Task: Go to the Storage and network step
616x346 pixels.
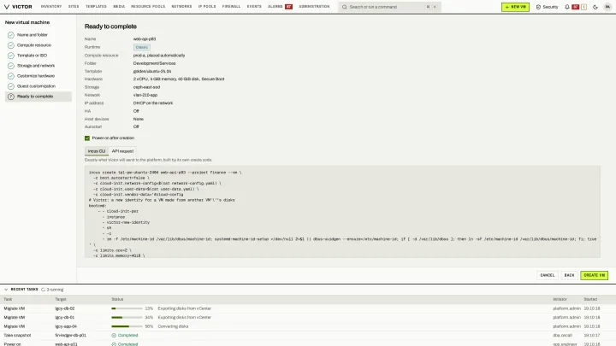Action: [38, 66]
